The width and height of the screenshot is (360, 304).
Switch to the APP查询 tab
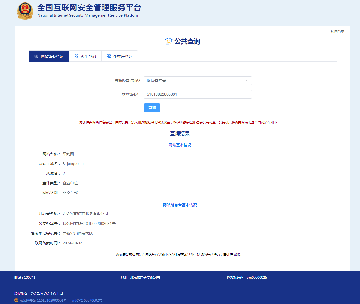click(85, 56)
